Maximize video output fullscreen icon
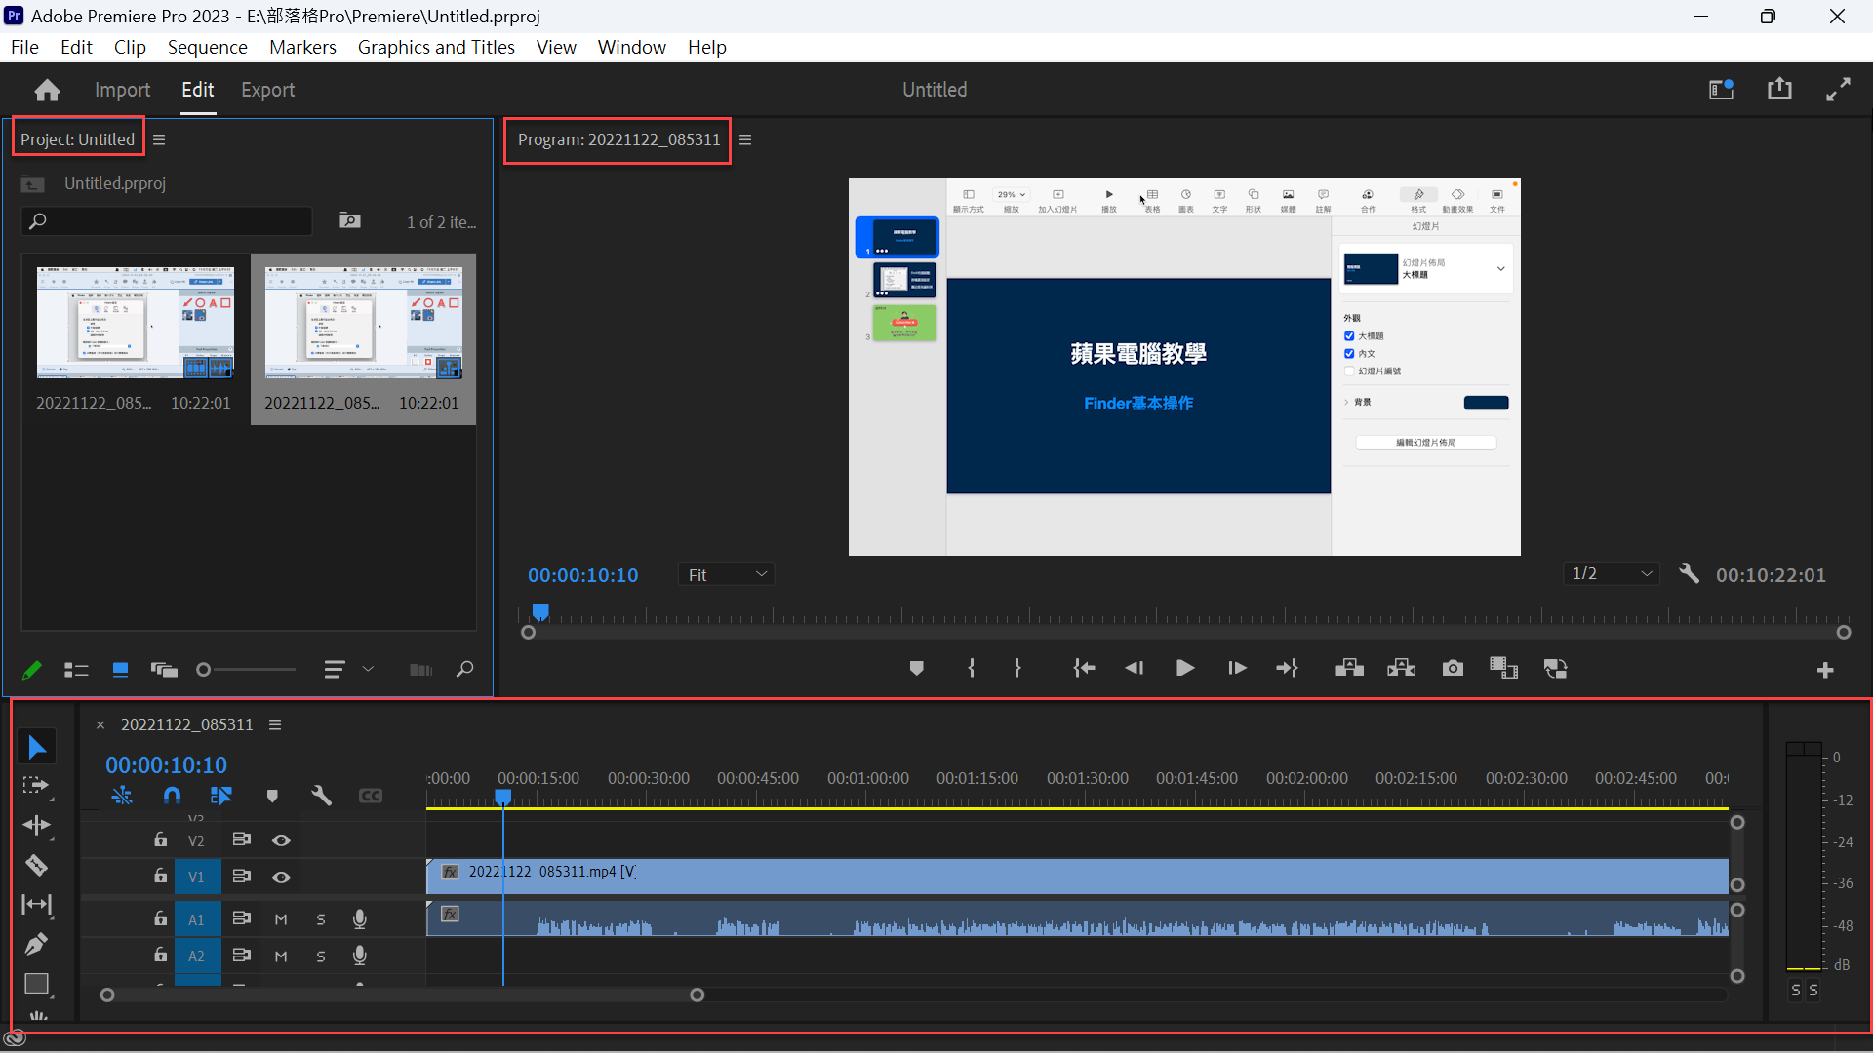 1838,90
